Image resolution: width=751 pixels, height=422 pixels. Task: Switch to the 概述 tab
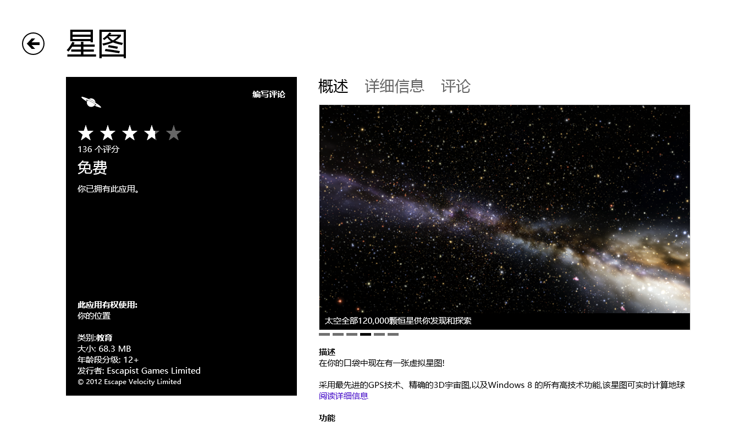tap(333, 86)
